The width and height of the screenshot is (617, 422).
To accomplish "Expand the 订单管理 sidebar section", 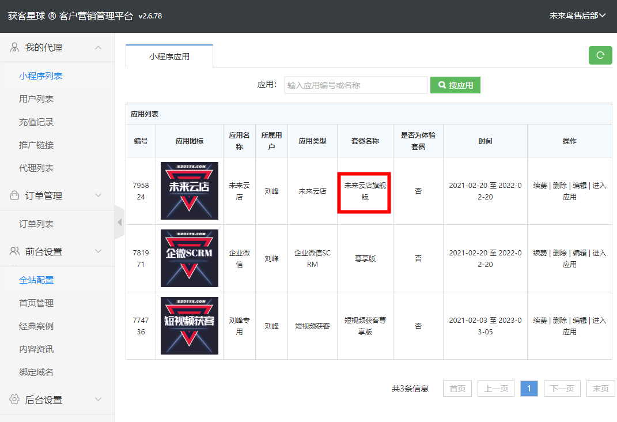I will [x=98, y=196].
